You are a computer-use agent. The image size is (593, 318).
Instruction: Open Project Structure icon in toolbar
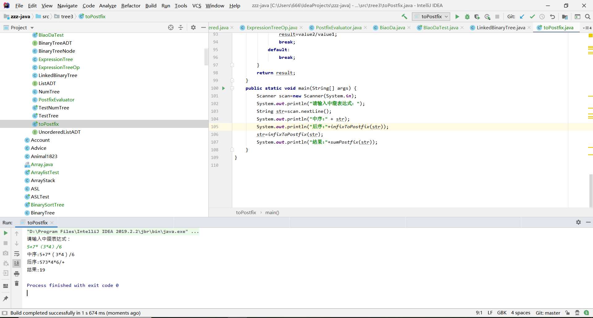[x=565, y=17]
